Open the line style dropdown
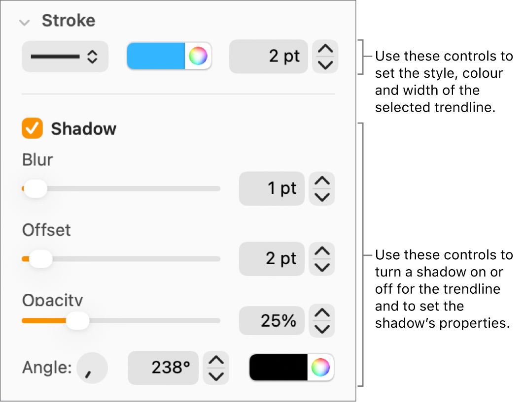The image size is (524, 402). [x=65, y=57]
